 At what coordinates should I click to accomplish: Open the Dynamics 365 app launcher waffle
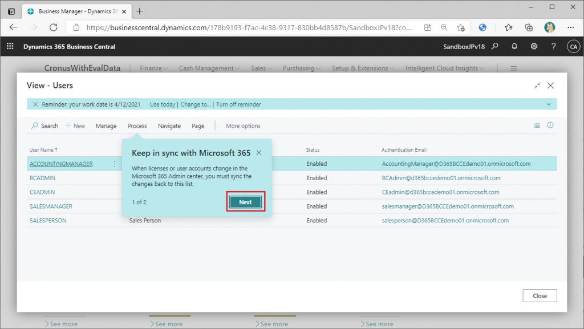click(10, 46)
